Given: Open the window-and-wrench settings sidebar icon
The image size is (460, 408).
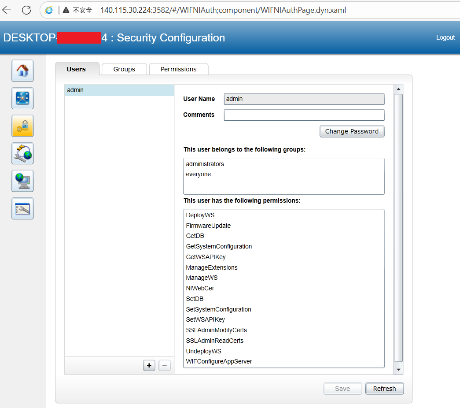Looking at the screenshot, I should pos(22,208).
